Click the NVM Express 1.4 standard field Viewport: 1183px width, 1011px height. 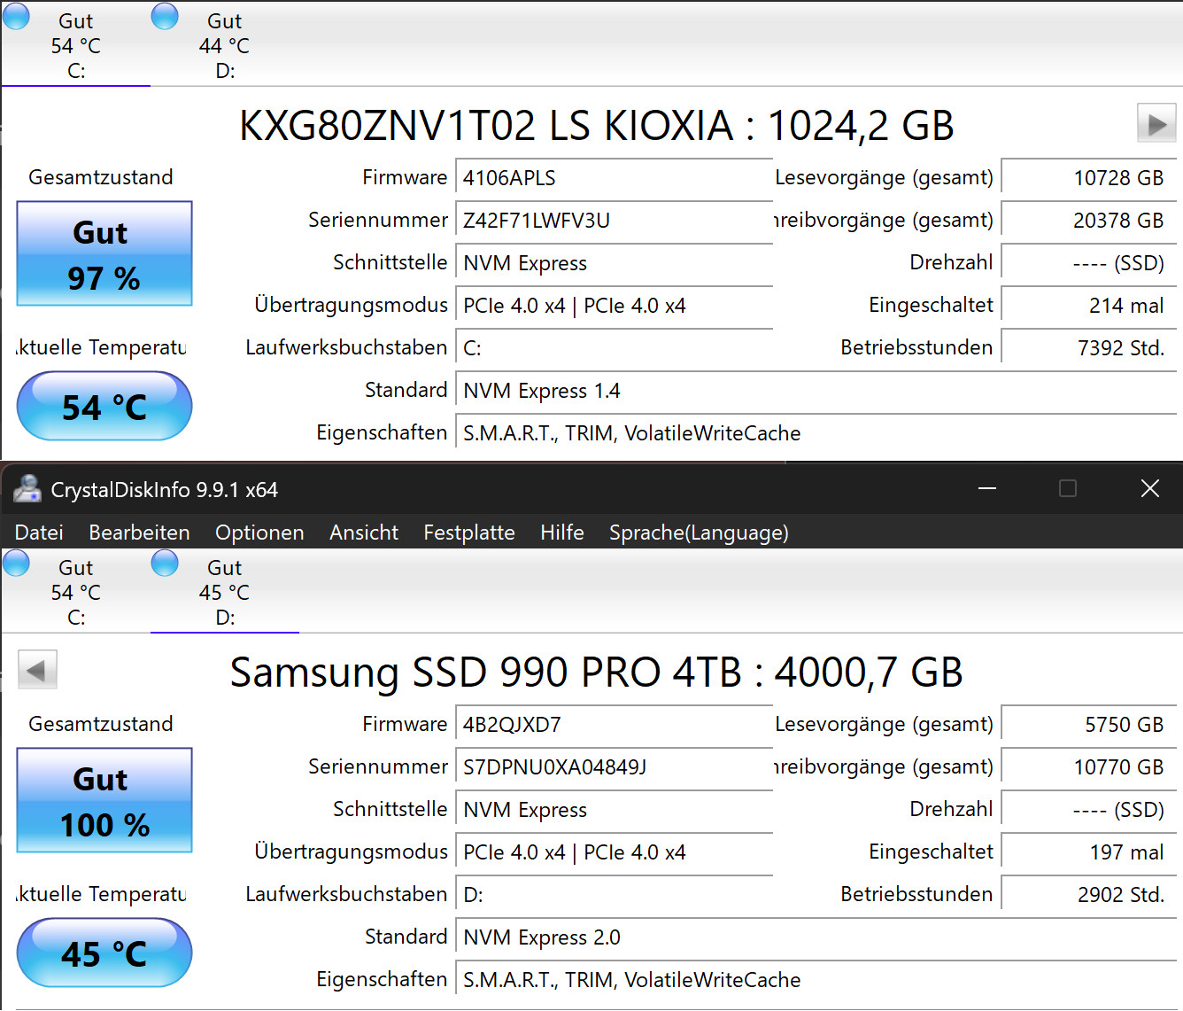pyautogui.click(x=816, y=390)
